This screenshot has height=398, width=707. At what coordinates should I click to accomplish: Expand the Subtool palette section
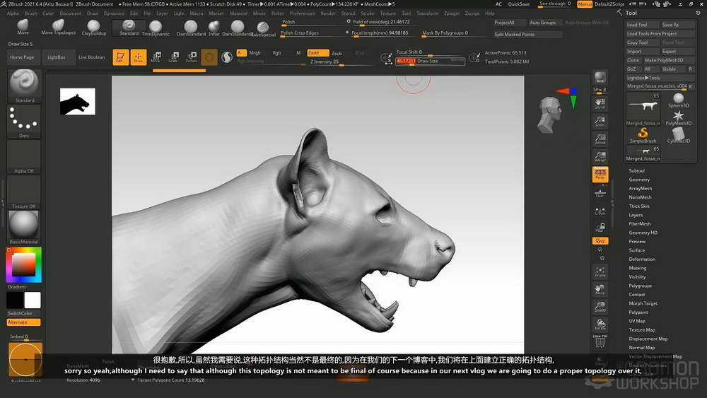(x=637, y=171)
